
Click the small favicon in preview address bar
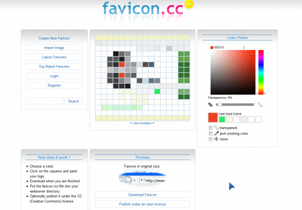tap(142, 180)
